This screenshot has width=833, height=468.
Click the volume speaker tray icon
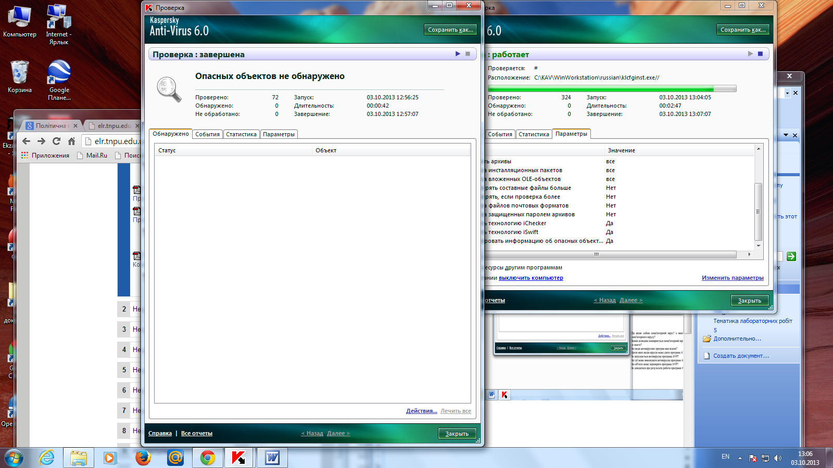click(778, 458)
